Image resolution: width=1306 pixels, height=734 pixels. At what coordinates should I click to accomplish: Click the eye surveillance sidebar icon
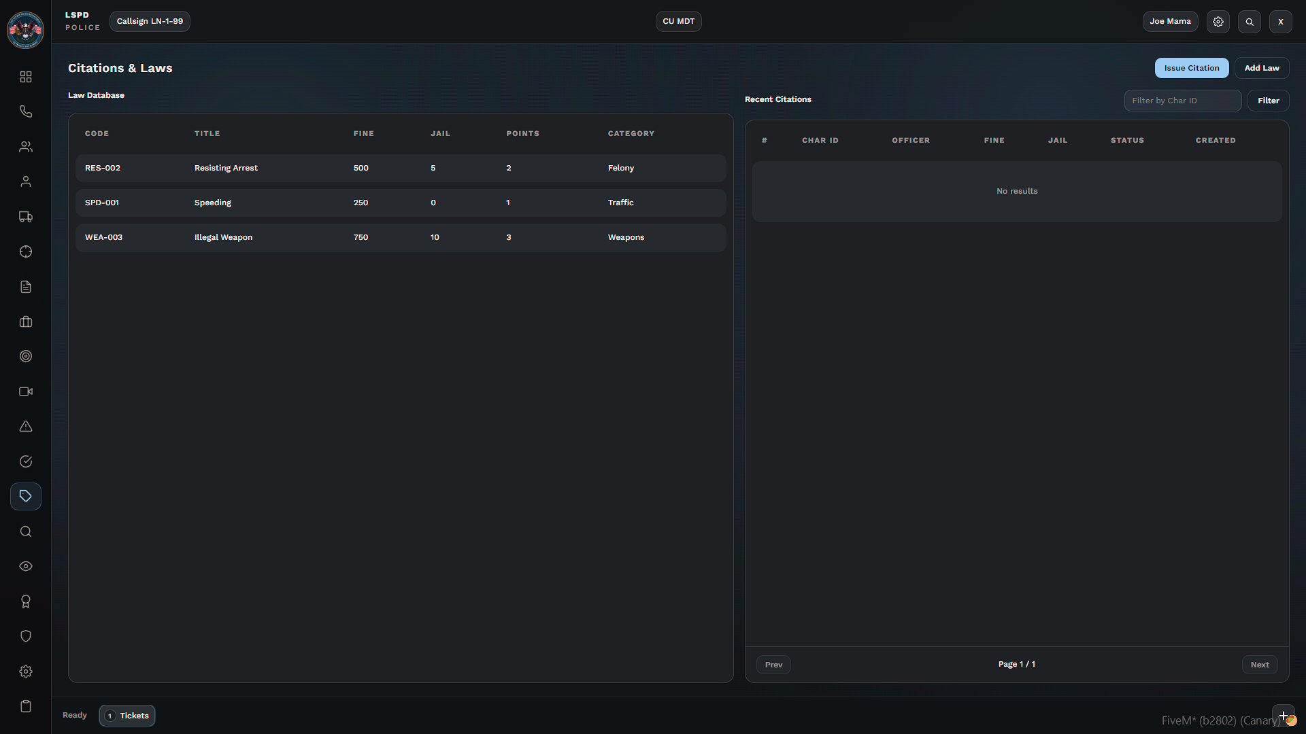click(26, 566)
